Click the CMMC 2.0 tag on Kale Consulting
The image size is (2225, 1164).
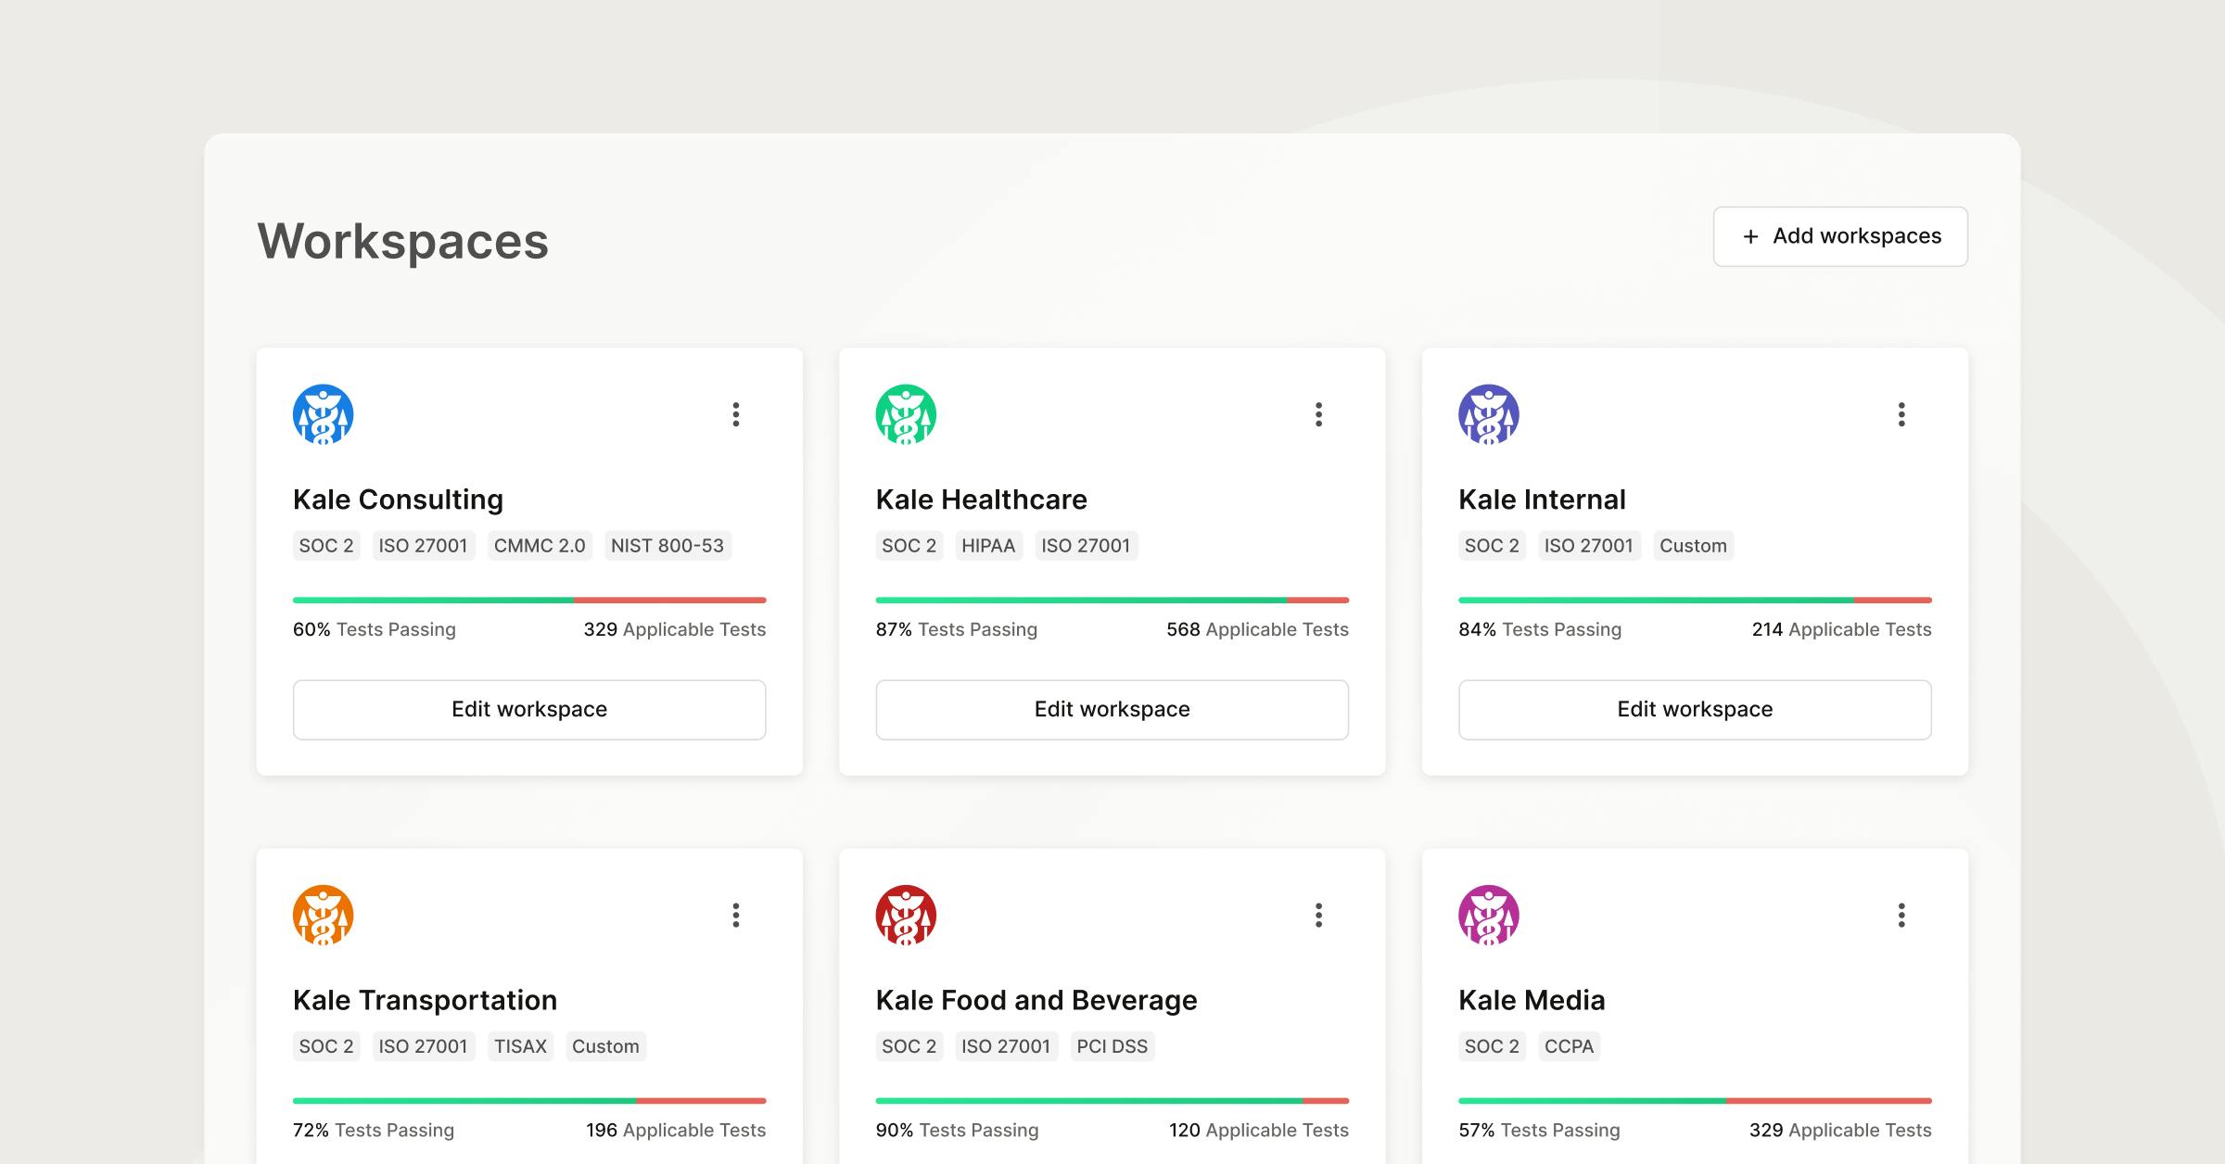(x=540, y=546)
